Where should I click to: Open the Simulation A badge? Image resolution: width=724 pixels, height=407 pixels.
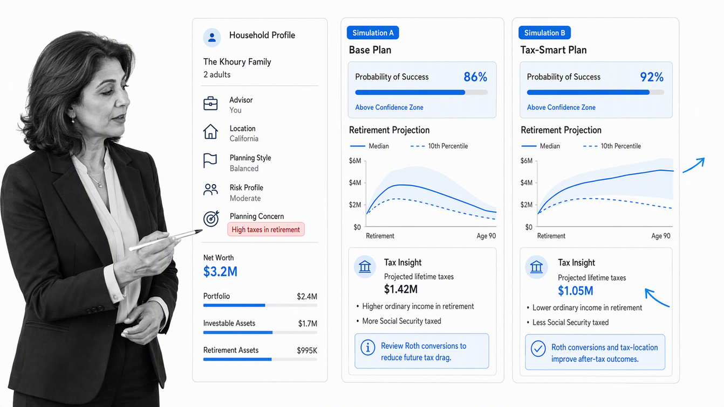pos(373,33)
